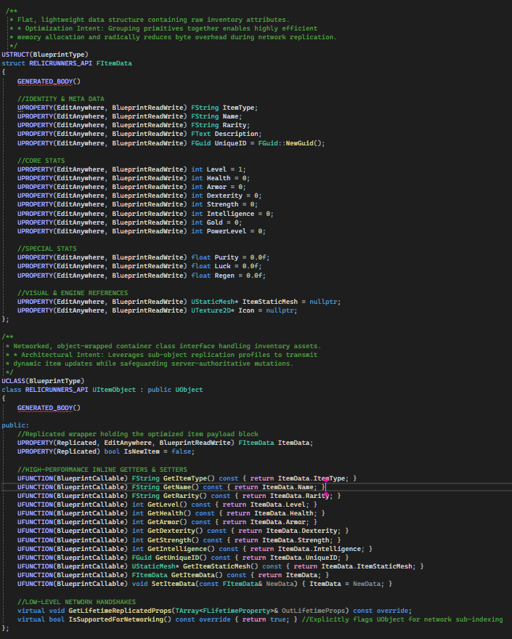Click the GetHealth() function name
The height and width of the screenshot is (639, 512).
[x=169, y=513]
